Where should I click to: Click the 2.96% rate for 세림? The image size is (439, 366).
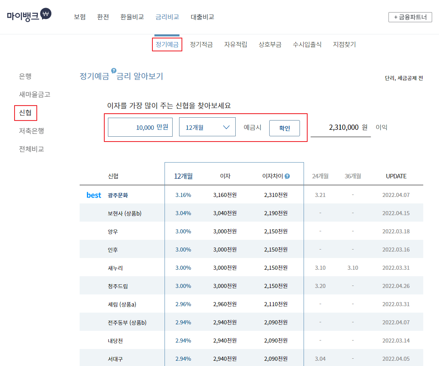coord(183,304)
